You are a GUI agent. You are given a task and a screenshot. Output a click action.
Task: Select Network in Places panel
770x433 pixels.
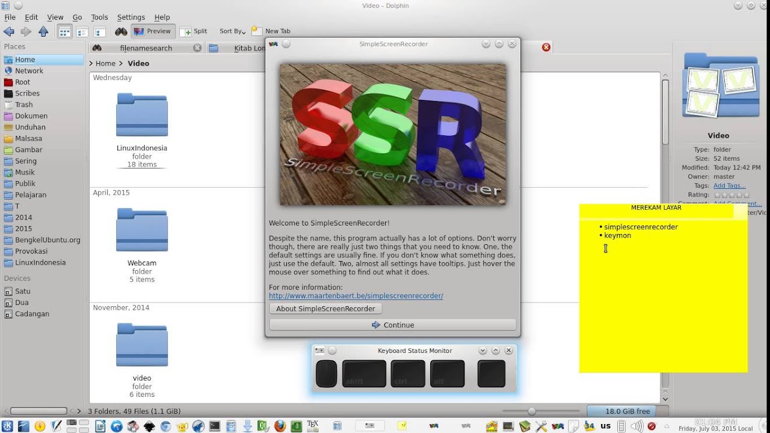click(x=43, y=71)
